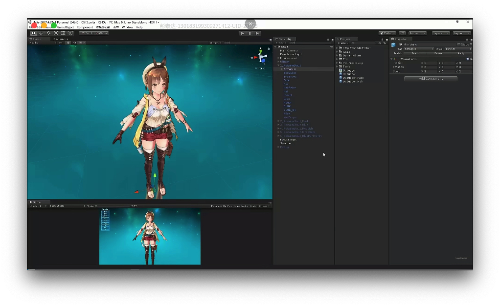Open the Shaded draw mode dropdown
The height and width of the screenshot is (306, 500).
pos(42,43)
